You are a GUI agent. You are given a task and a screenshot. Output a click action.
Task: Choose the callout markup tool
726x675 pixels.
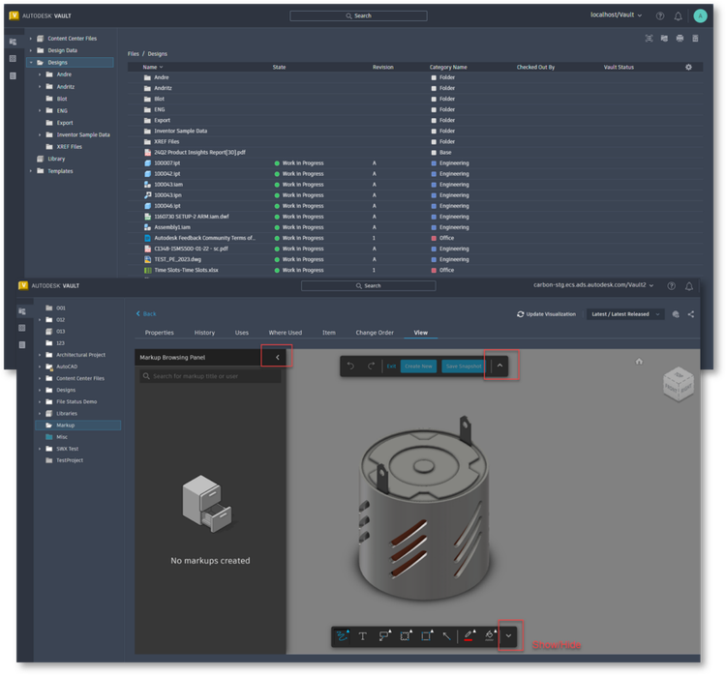coord(384,636)
